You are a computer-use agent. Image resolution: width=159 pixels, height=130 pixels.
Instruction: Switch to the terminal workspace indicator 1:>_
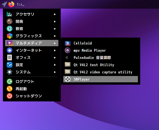[21, 4]
